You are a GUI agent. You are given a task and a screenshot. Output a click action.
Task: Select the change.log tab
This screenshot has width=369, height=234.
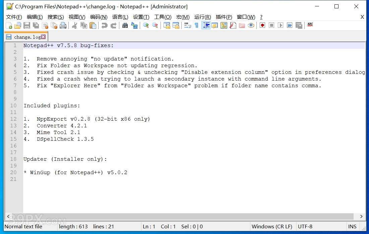(27, 37)
